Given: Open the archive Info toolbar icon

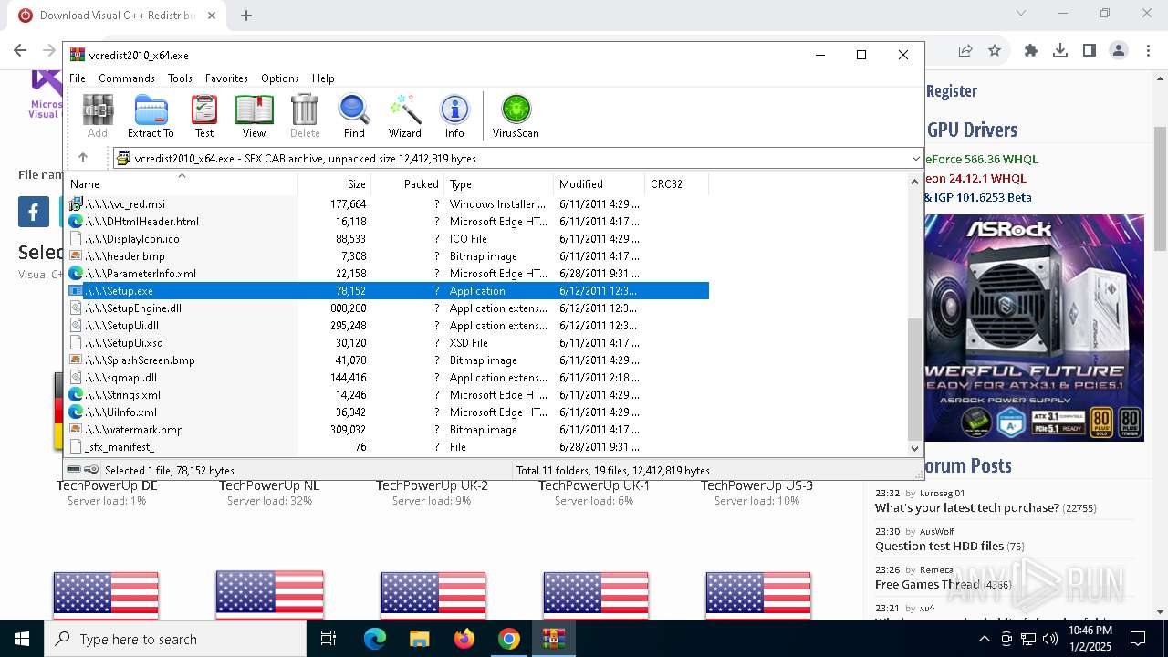Looking at the screenshot, I should point(454,116).
